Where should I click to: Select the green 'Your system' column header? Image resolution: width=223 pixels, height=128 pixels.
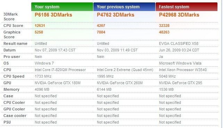click(x=62, y=7)
